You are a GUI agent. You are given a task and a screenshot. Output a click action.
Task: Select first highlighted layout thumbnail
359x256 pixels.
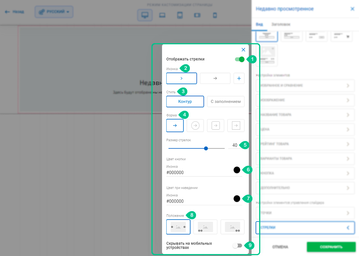[x=267, y=36]
